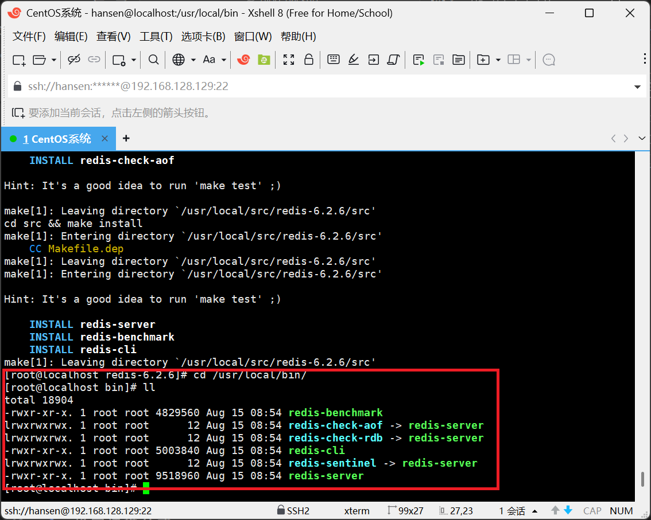Click the keyboard icon in toolbar
The width and height of the screenshot is (651, 520).
[334, 60]
